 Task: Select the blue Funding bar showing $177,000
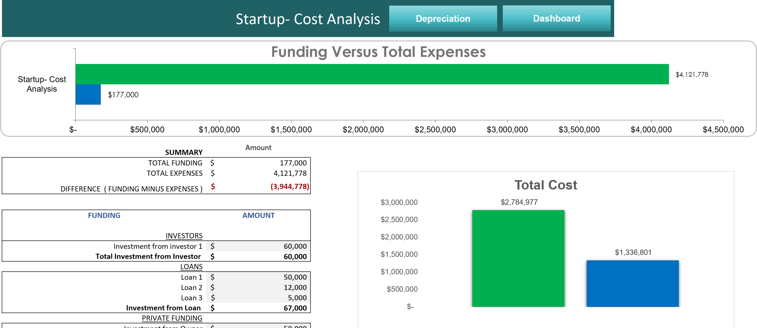(88, 95)
